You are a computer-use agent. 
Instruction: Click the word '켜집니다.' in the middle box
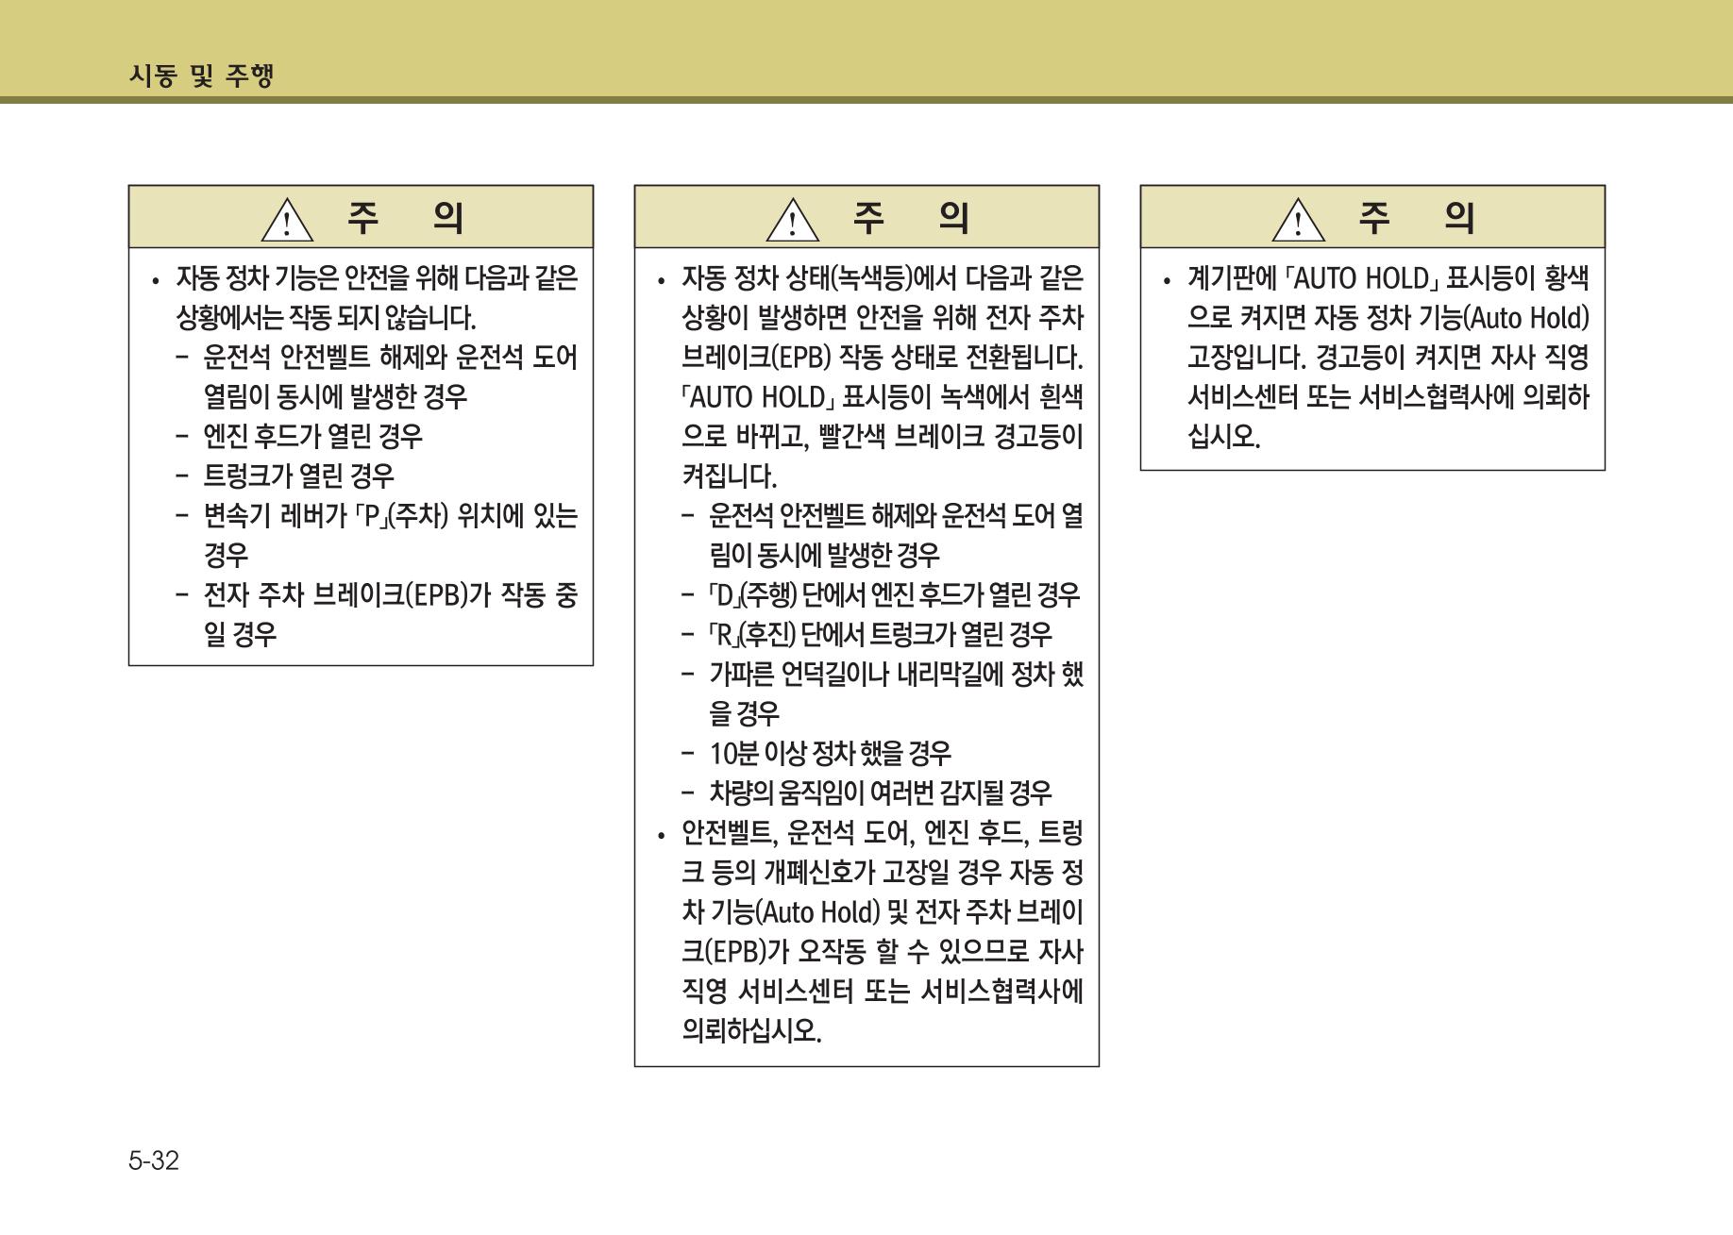click(x=729, y=476)
